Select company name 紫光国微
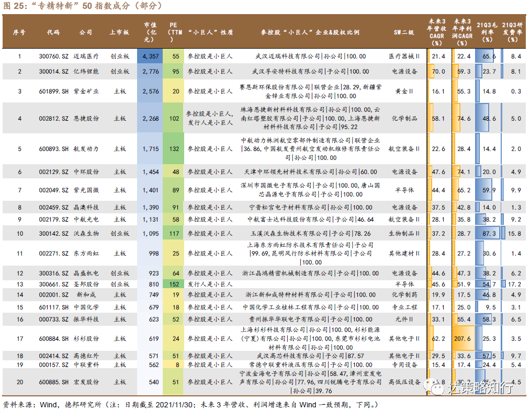 click(x=86, y=190)
